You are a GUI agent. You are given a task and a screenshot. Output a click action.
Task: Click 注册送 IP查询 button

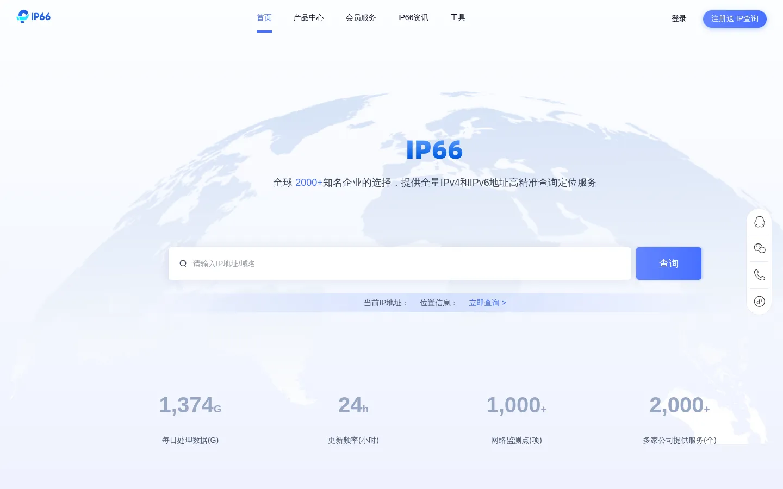[x=735, y=19]
